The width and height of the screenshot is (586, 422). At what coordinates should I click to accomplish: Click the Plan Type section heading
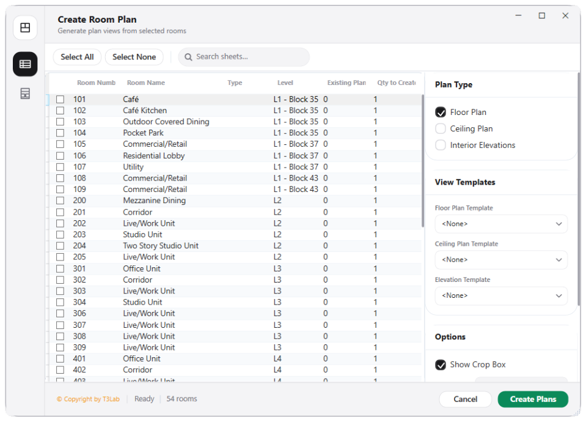[453, 85]
